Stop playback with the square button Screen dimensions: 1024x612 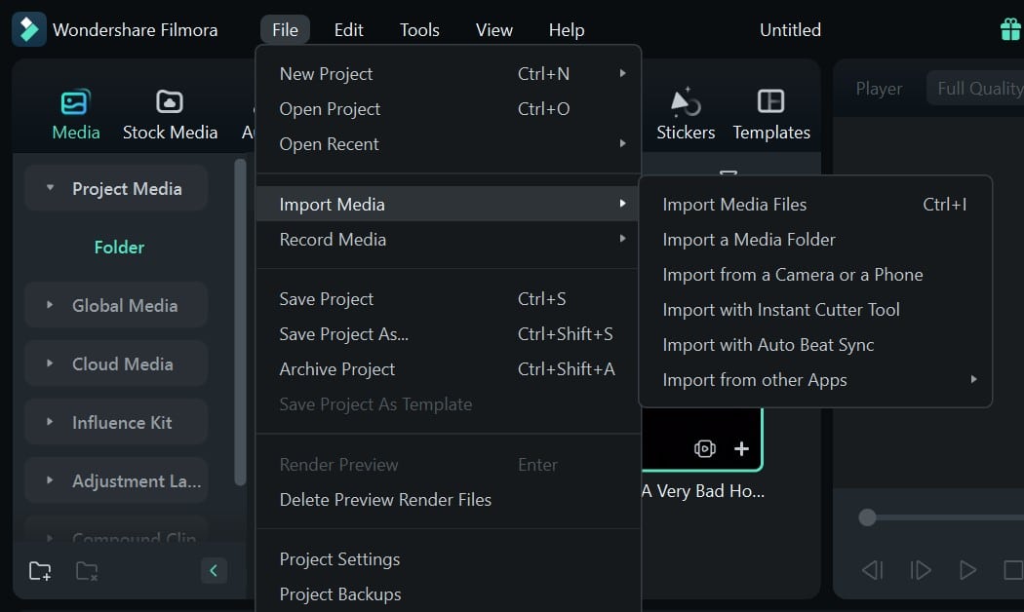tap(1013, 570)
